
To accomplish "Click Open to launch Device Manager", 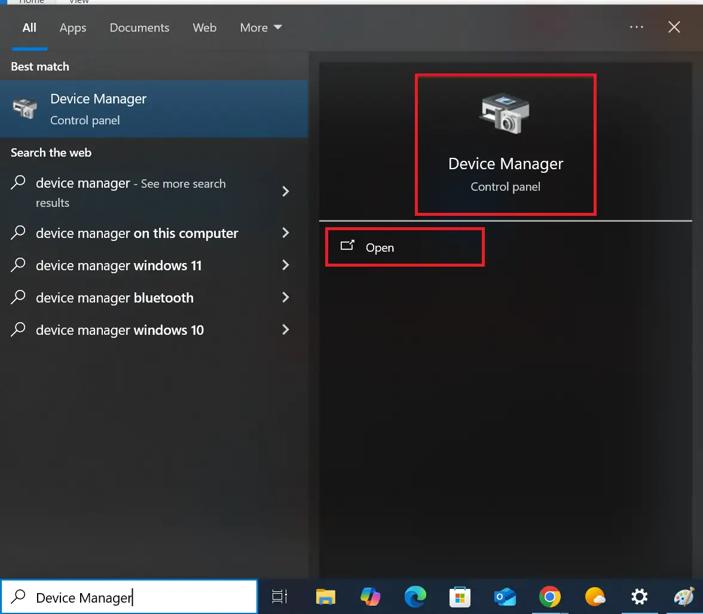I will point(380,248).
